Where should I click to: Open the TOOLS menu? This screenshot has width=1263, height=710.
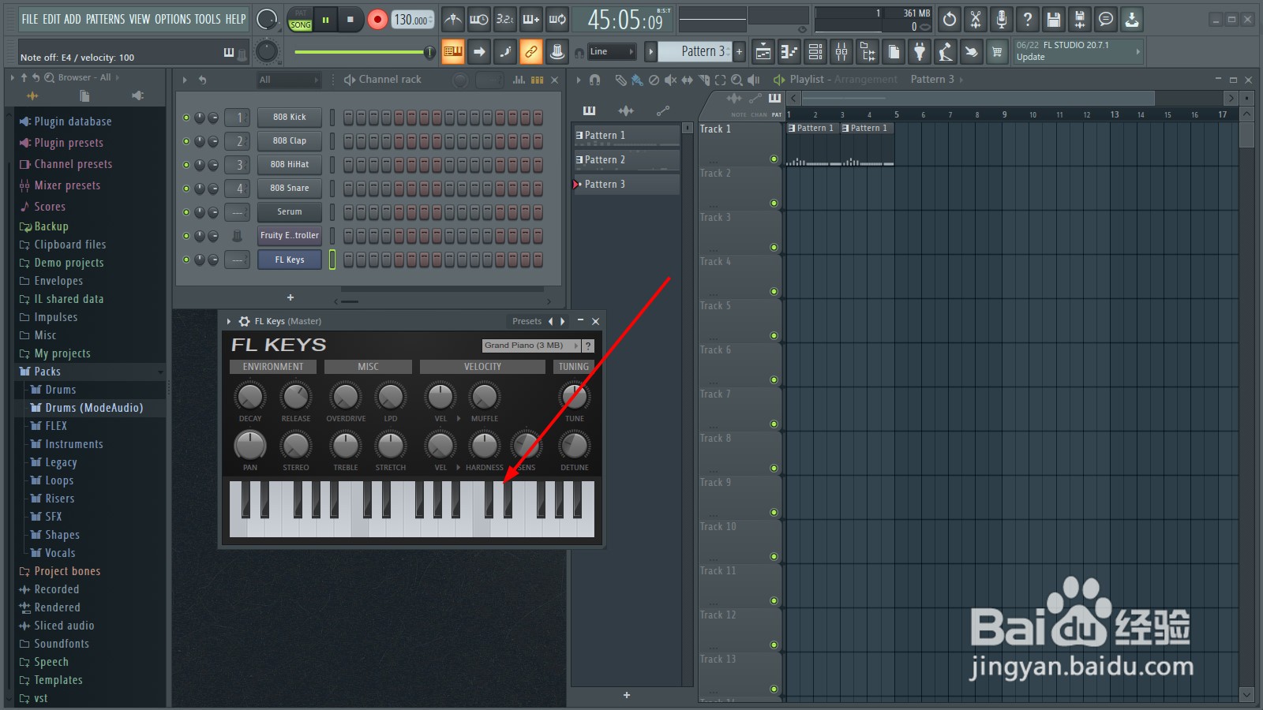click(208, 19)
